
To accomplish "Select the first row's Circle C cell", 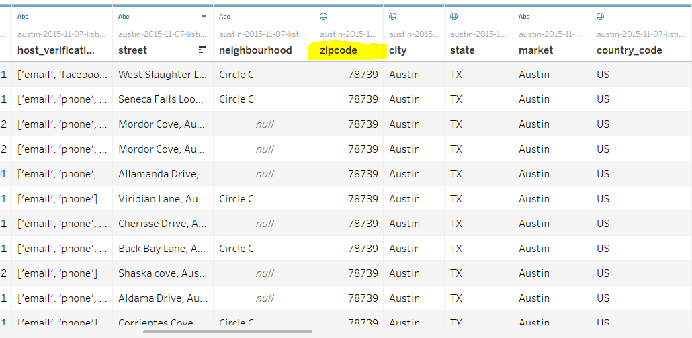I will point(236,75).
